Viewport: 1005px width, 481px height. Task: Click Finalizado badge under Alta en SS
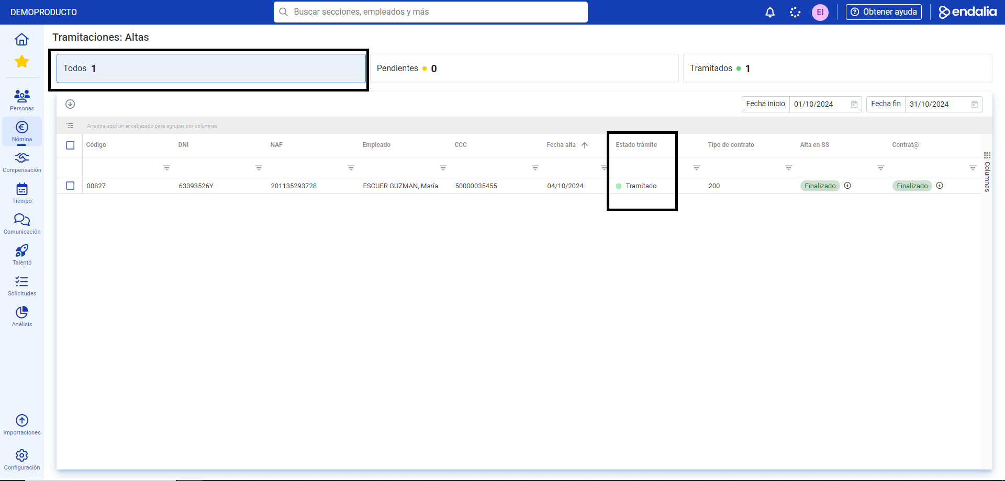tap(820, 186)
